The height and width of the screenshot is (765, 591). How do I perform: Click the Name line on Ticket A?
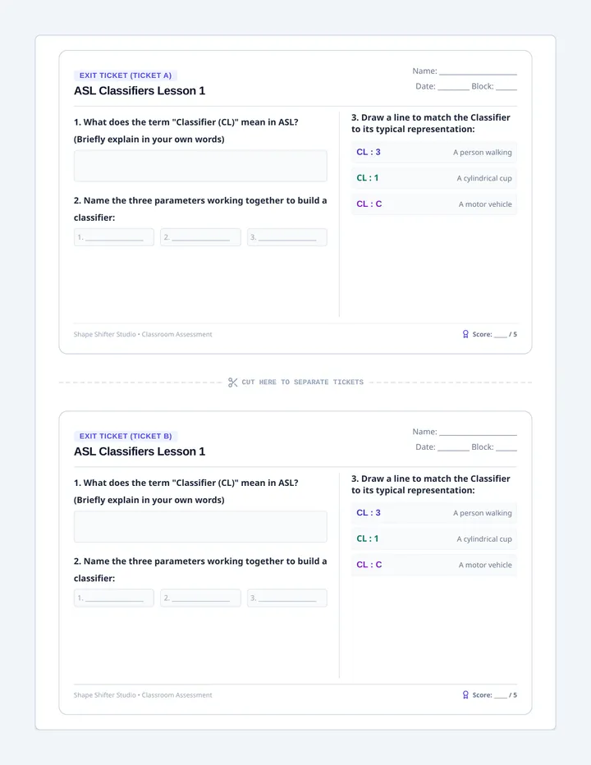coord(478,71)
